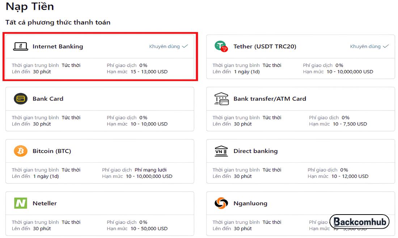The image size is (398, 238).
Task: Select Direct banking payment option
Action: click(x=301, y=161)
